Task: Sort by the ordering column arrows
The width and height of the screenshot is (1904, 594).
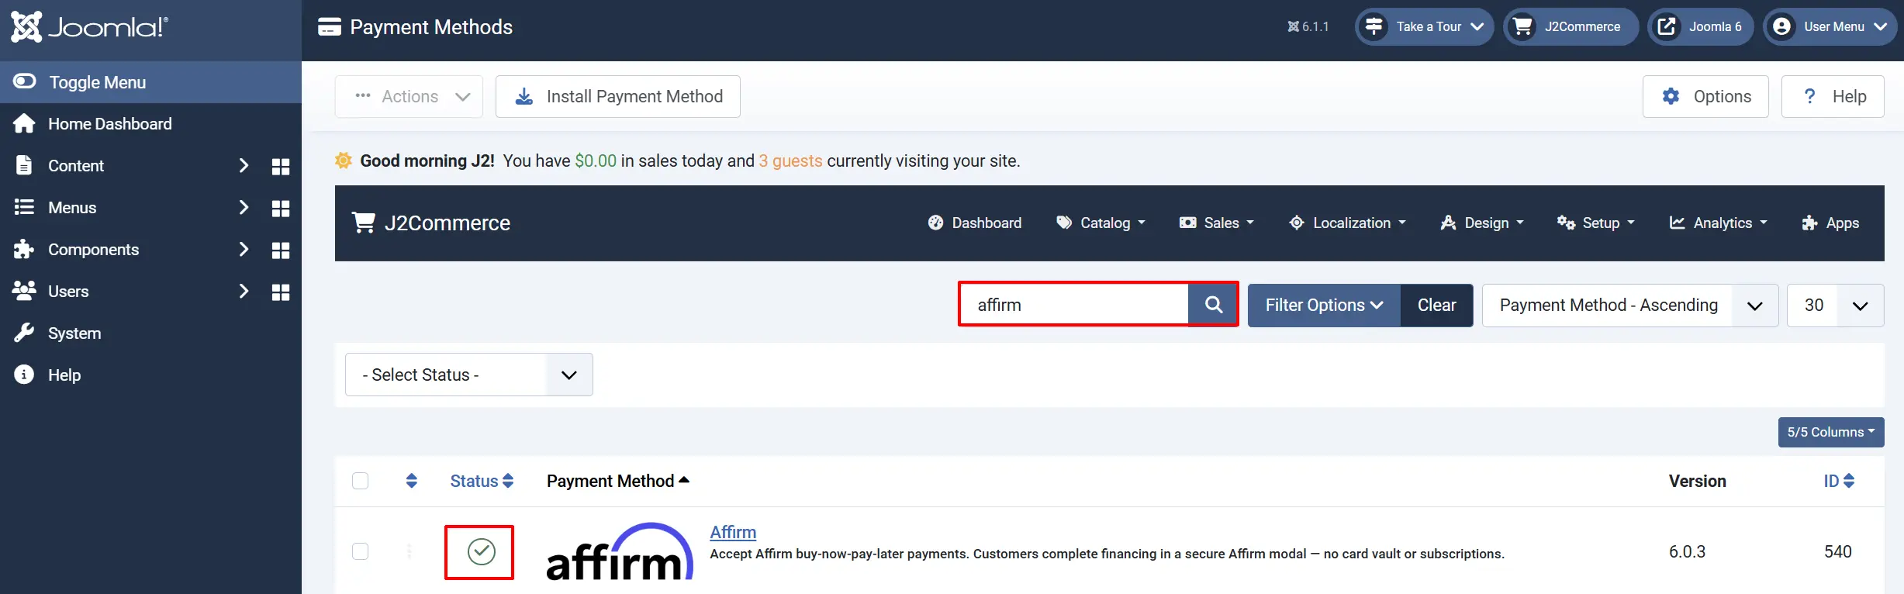Action: tap(412, 481)
